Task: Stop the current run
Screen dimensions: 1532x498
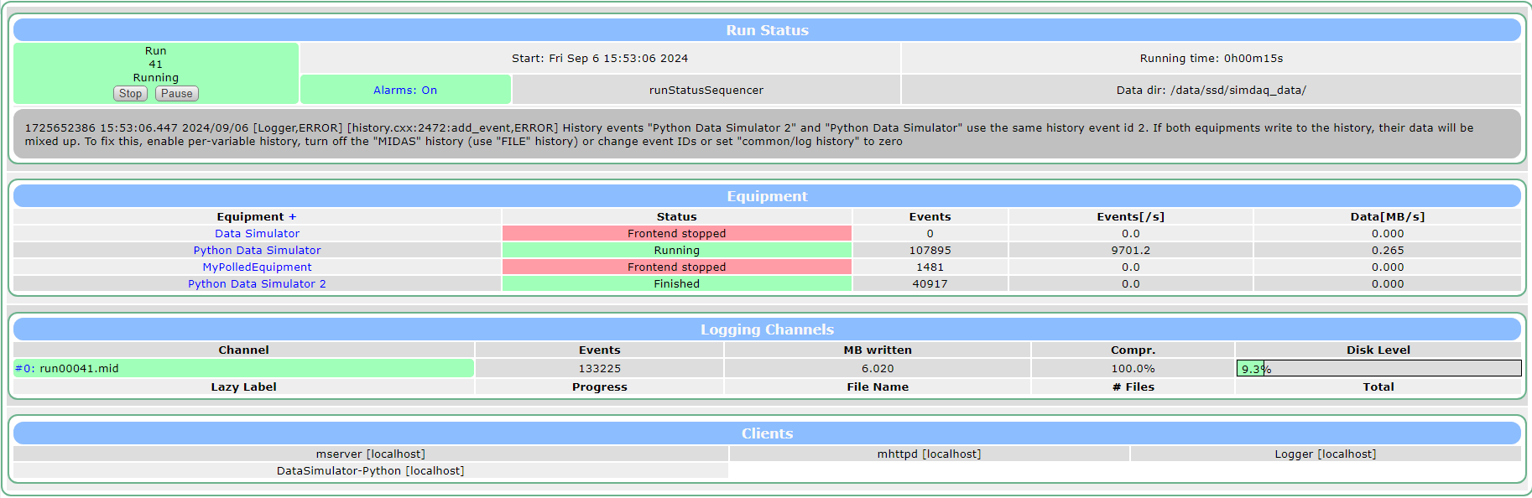Action: [130, 94]
